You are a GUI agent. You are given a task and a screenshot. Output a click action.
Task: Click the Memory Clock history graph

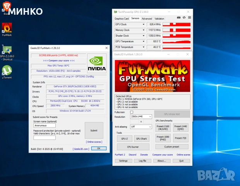[177, 30]
